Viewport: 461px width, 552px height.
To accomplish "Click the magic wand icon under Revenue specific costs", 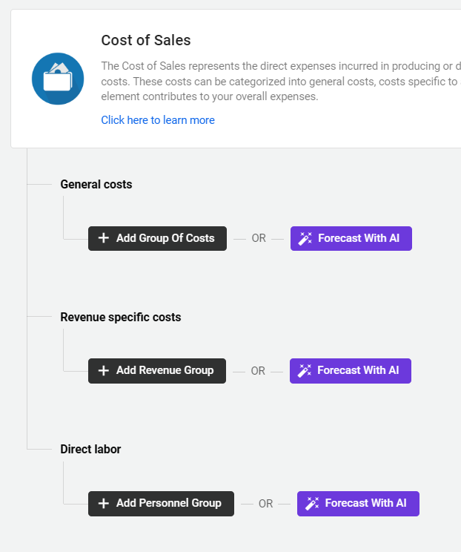I will point(304,371).
